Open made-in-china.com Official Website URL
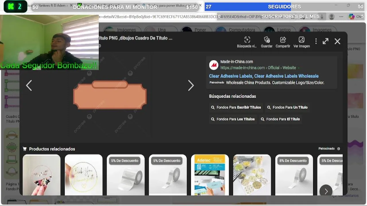 tap(258, 68)
